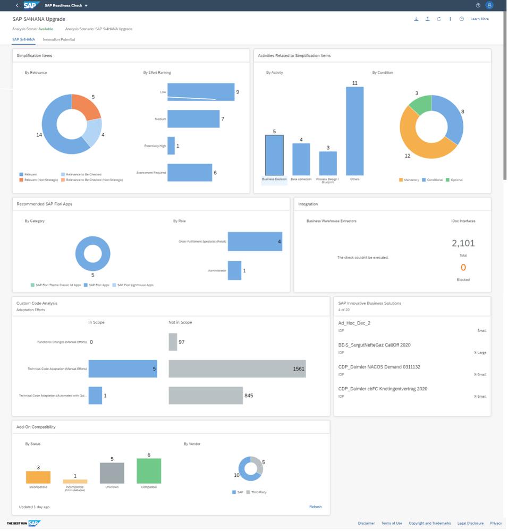Go back using the header arrow

coord(17,5)
